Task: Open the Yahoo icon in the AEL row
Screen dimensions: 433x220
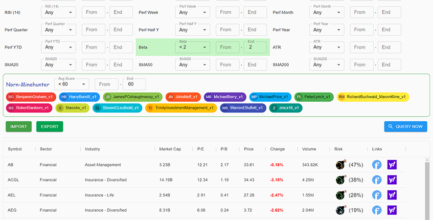Action: click(392, 195)
